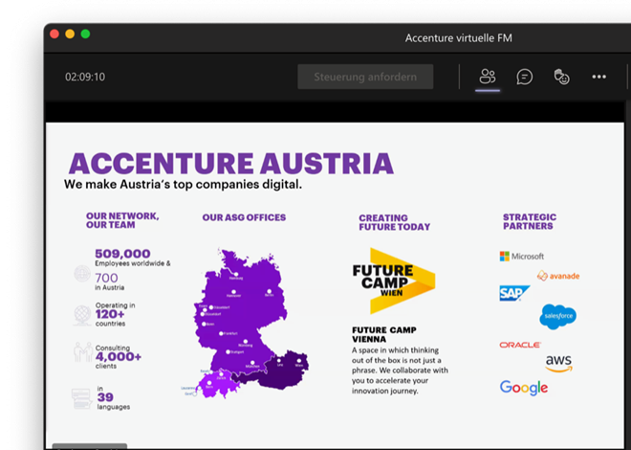Click the world icon beside employees count
The height and width of the screenshot is (450, 631).
tap(82, 274)
